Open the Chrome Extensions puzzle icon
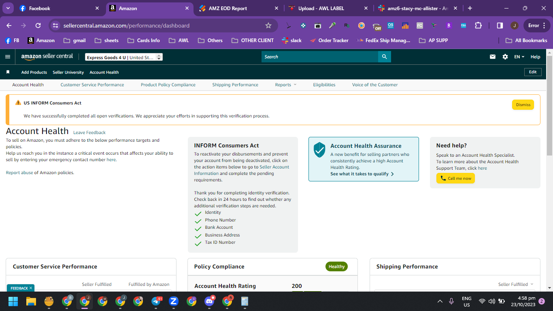The image size is (553, 311). [x=478, y=26]
